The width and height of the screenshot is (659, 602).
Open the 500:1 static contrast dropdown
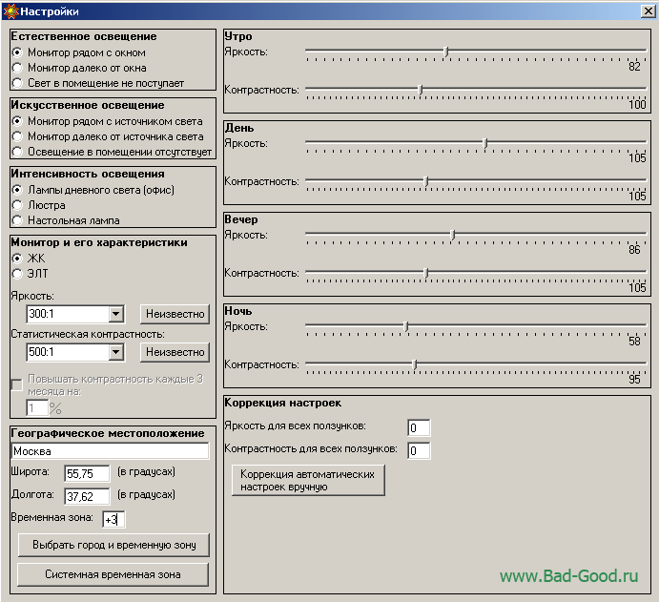tap(115, 352)
